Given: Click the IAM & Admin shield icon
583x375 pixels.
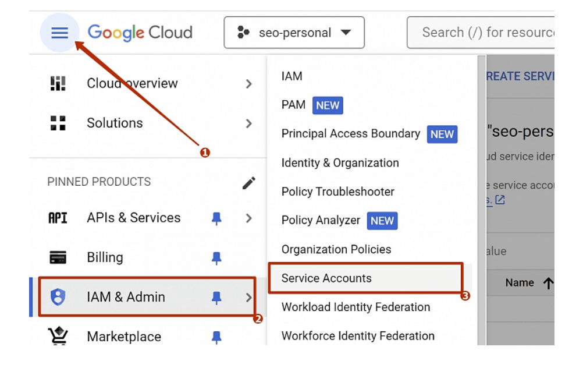Looking at the screenshot, I should [58, 297].
